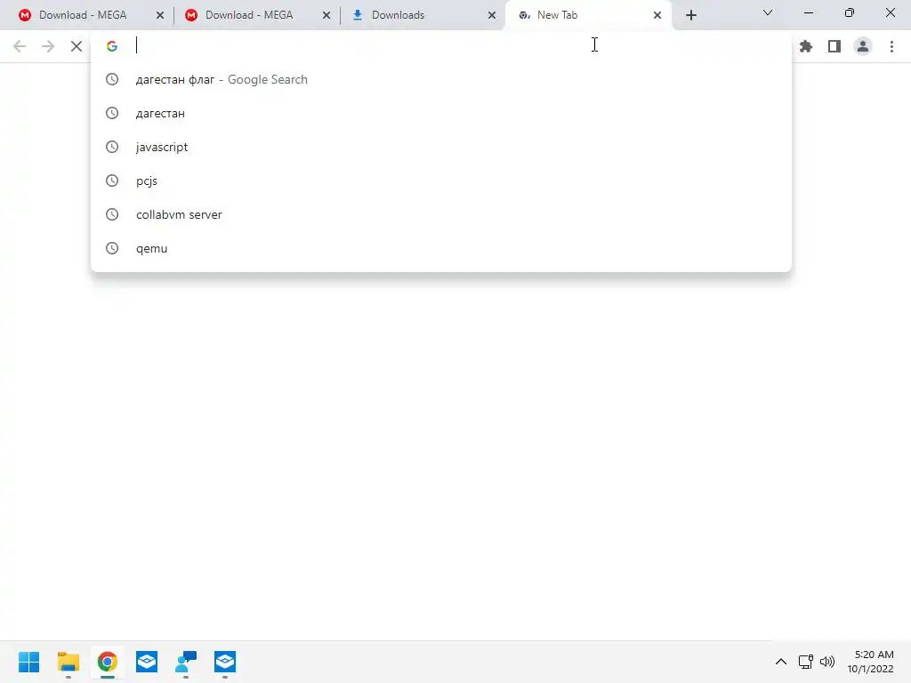Screen dimensions: 911x683
Task: Go back to previous page
Action: click(20, 46)
